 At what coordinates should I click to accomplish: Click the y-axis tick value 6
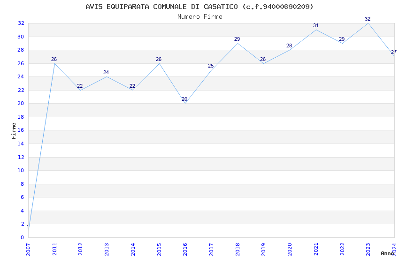pos(23,197)
